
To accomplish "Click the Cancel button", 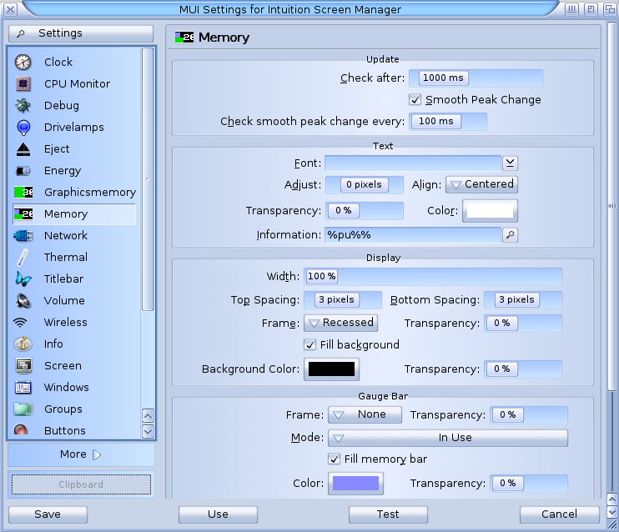I will [x=560, y=514].
